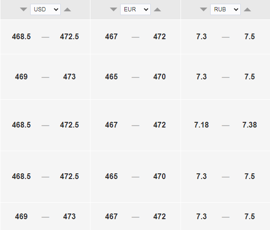Select the 7.38 RUB sell rate
270x230 pixels.
(x=250, y=125)
